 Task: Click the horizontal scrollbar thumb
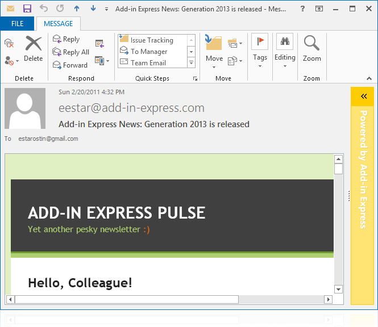tap(127, 300)
